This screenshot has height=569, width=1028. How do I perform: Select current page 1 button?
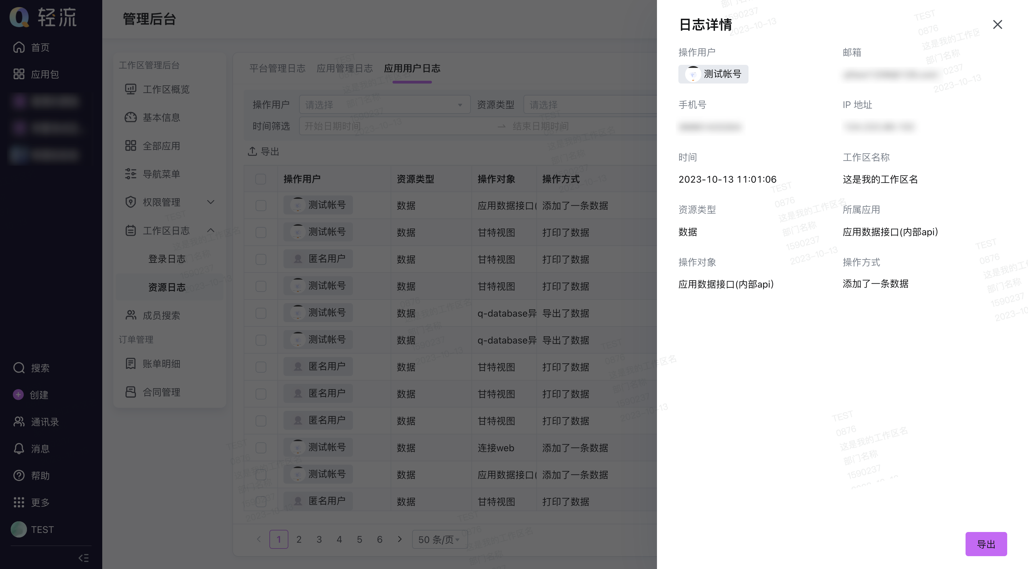pos(279,540)
